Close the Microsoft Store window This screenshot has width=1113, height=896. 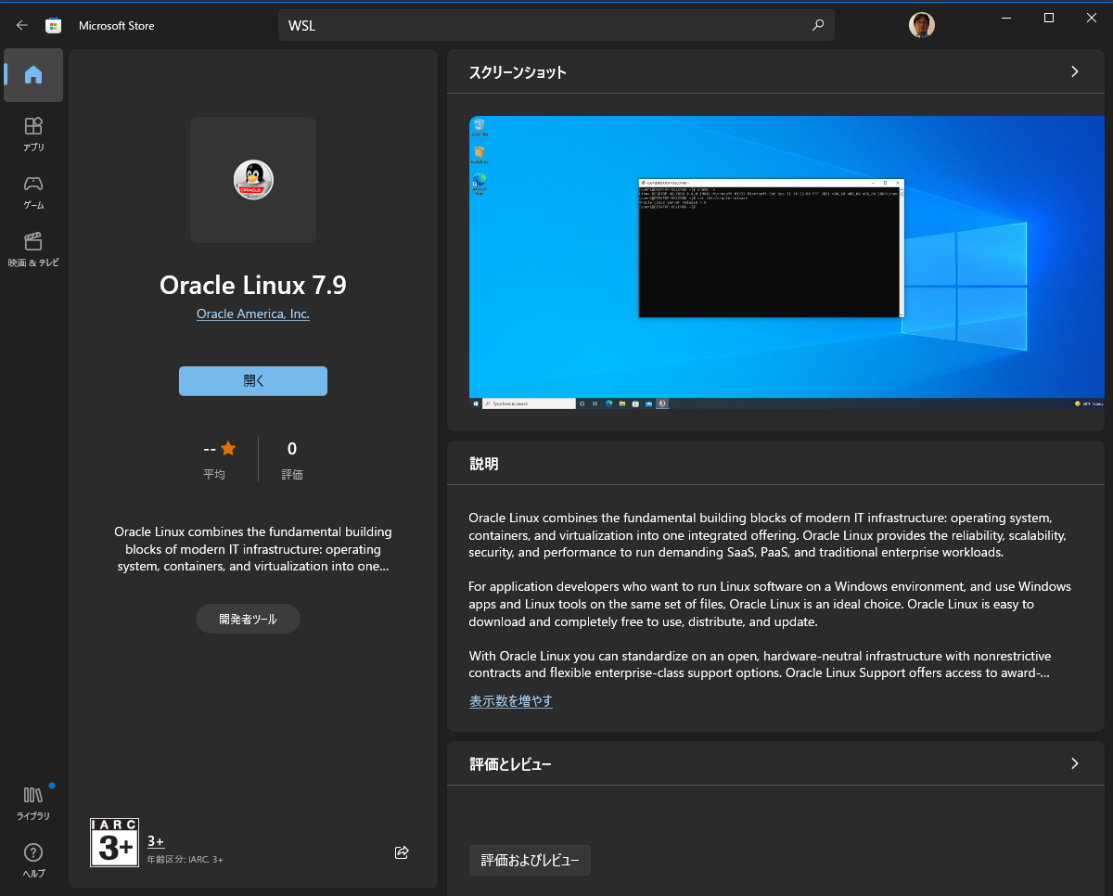[1092, 18]
